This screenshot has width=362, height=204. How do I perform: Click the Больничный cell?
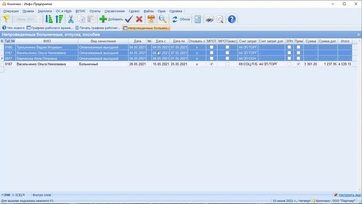click(103, 64)
